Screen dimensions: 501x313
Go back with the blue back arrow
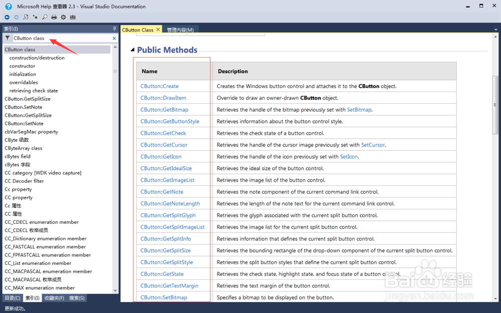point(7,17)
